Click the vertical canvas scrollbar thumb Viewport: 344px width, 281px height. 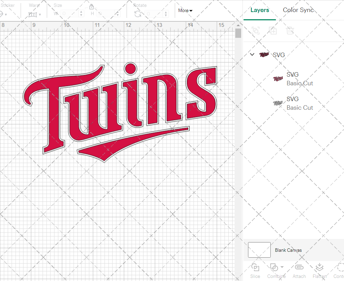(x=238, y=33)
